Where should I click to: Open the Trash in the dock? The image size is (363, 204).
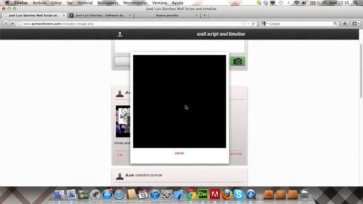(x=305, y=194)
